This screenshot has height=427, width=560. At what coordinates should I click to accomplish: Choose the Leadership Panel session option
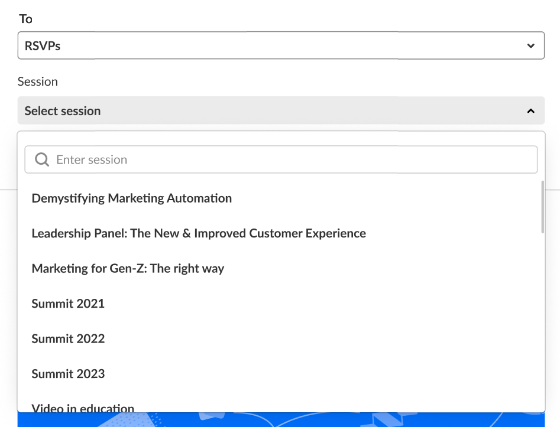point(199,233)
